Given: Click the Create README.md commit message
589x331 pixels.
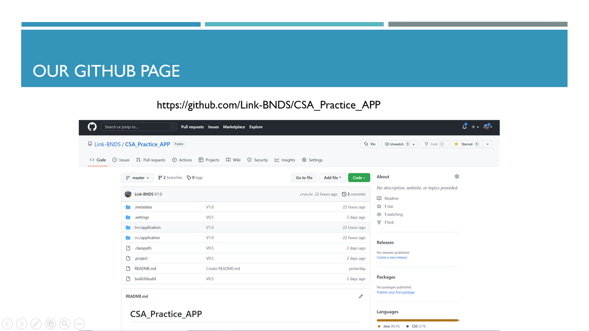Looking at the screenshot, I should pyautogui.click(x=223, y=268).
